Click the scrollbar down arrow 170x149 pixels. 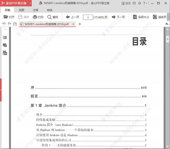tap(168, 146)
